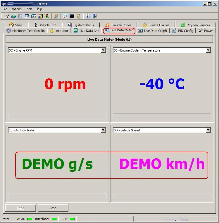
Task: Click the blue info circle toolbar icon
Action: tap(88, 16)
